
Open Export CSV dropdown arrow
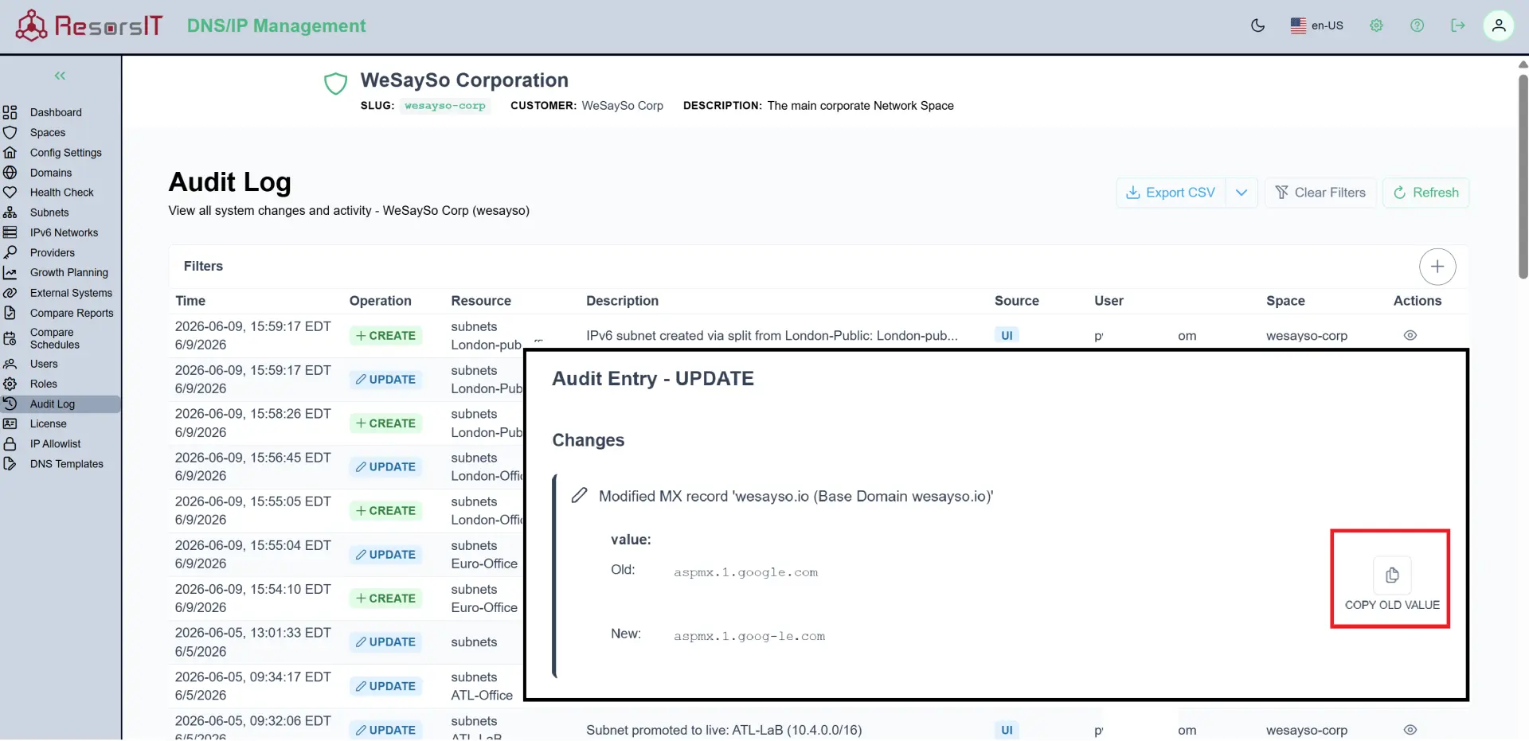[1242, 193]
